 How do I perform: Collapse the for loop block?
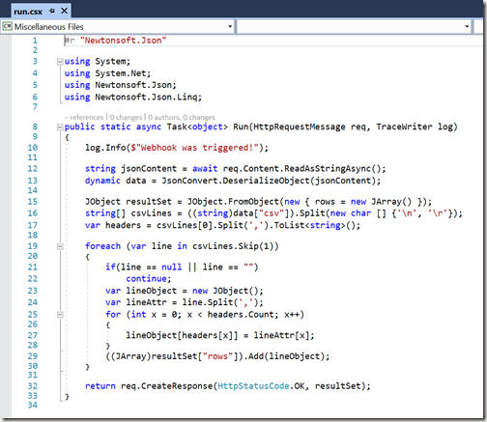pyautogui.click(x=60, y=315)
